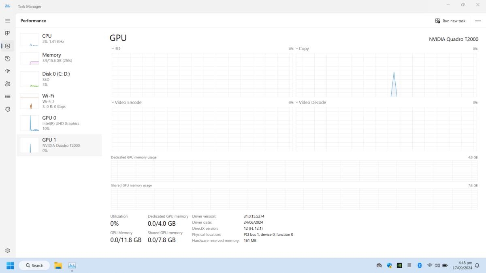Select the Performance page icon in sidebar
Viewport: 486px width, 273px height.
click(x=7, y=46)
